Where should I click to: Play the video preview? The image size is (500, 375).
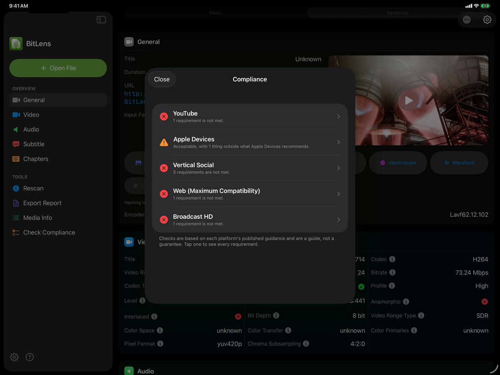click(409, 100)
